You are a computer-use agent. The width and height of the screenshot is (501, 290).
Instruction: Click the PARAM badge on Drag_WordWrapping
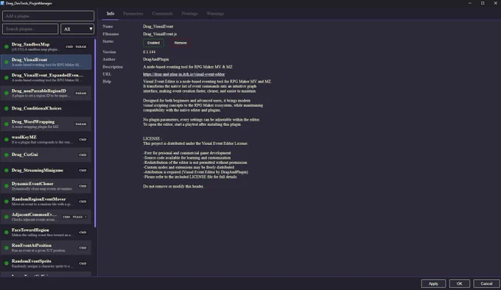pos(81,124)
